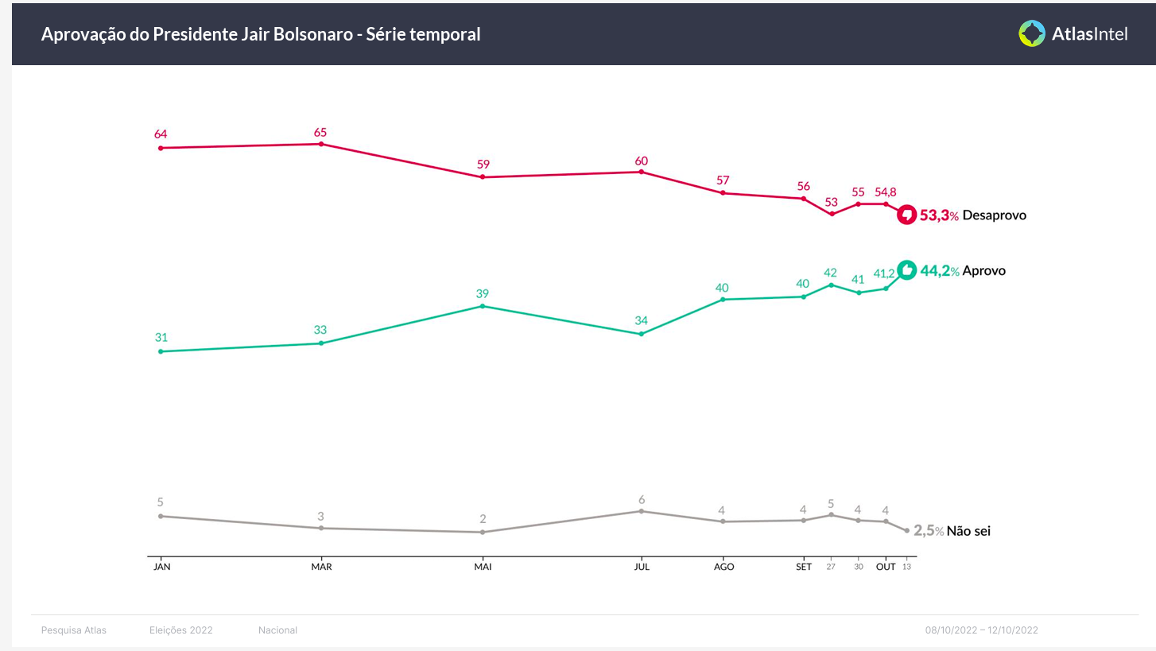Click the chart title about Bolsonaro approval
Screen dimensions: 1156x651
coord(261,34)
